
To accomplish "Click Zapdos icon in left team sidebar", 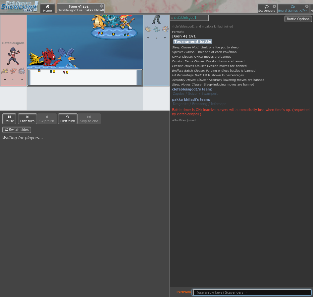I will [x=5, y=71].
